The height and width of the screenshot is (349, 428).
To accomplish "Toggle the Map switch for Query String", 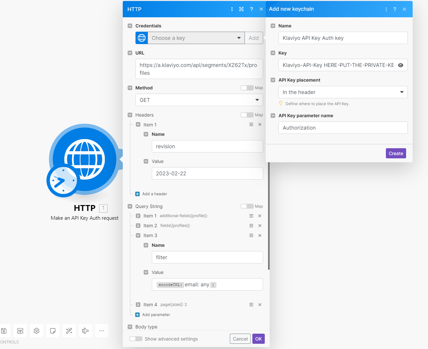I will coord(247,206).
